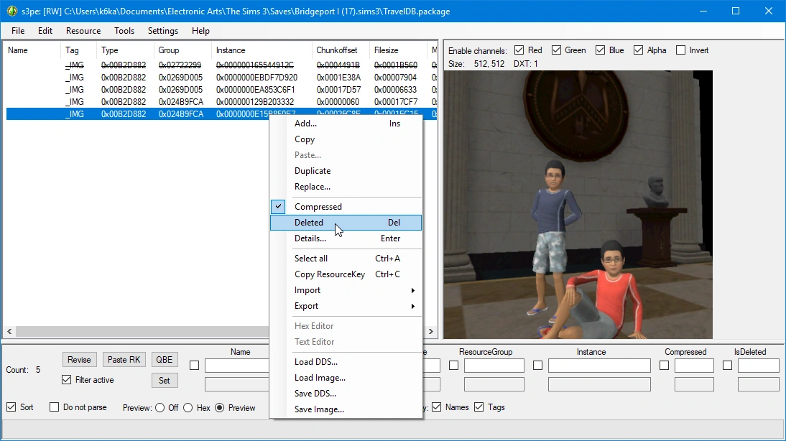Check the Compressed filter checkbox

click(664, 366)
